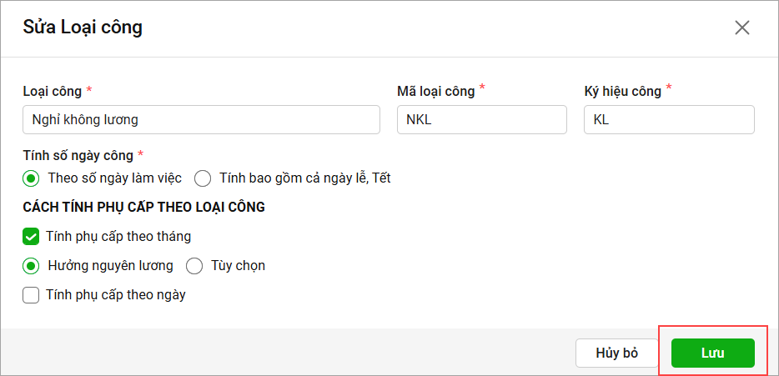Save changes with the Lưu button
779x376 pixels.
(x=713, y=353)
